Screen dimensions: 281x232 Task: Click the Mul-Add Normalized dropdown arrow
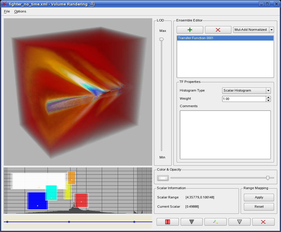(x=271, y=30)
